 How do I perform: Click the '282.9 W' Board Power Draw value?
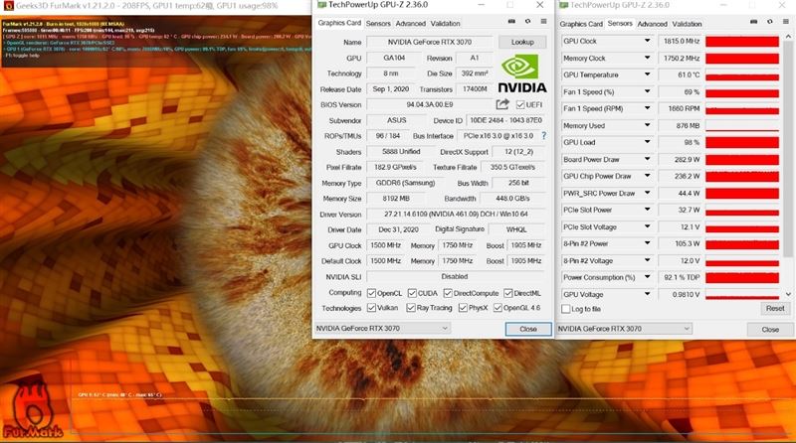[x=681, y=159]
